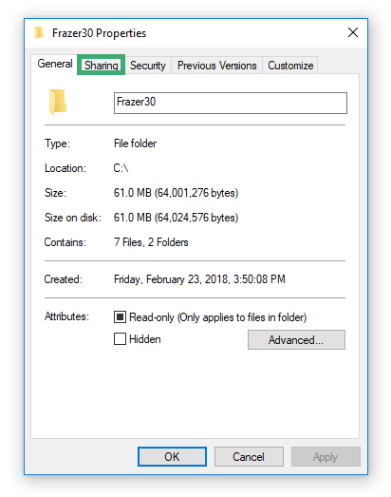Confirm with the OK button
This screenshot has height=497, width=391.
point(172,456)
